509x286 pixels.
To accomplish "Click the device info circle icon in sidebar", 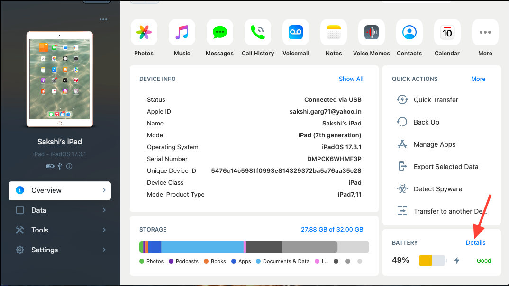I will tap(69, 166).
